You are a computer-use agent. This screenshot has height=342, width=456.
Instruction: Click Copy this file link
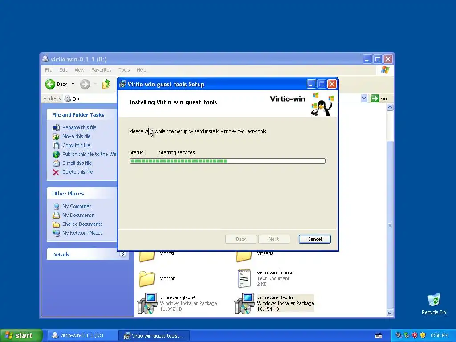point(76,145)
